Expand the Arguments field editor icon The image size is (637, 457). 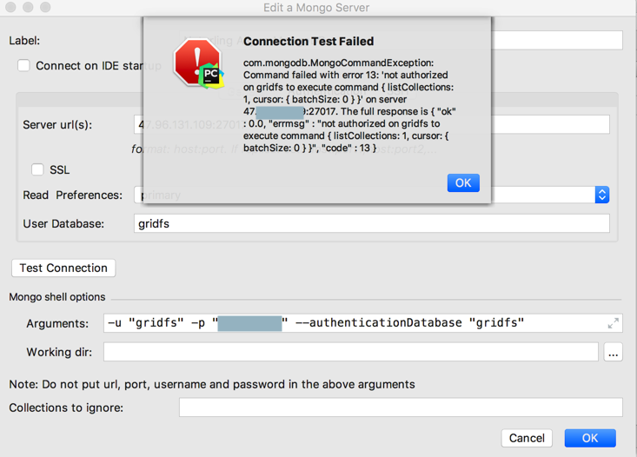[x=614, y=323]
